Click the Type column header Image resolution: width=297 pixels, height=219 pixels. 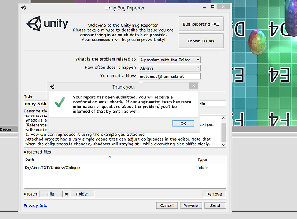coord(211,160)
